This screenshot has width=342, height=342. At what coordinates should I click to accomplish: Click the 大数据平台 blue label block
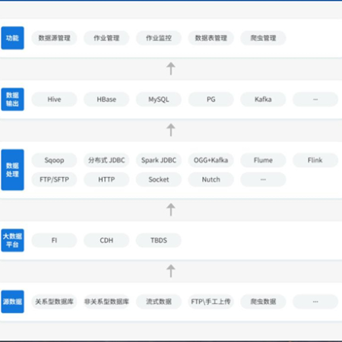coord(12,240)
